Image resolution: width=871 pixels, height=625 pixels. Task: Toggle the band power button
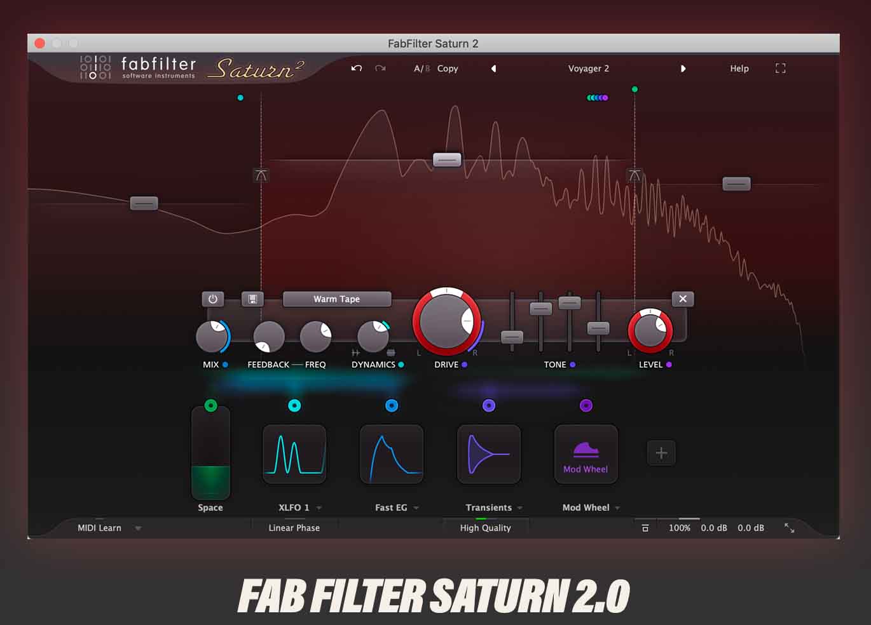[213, 299]
